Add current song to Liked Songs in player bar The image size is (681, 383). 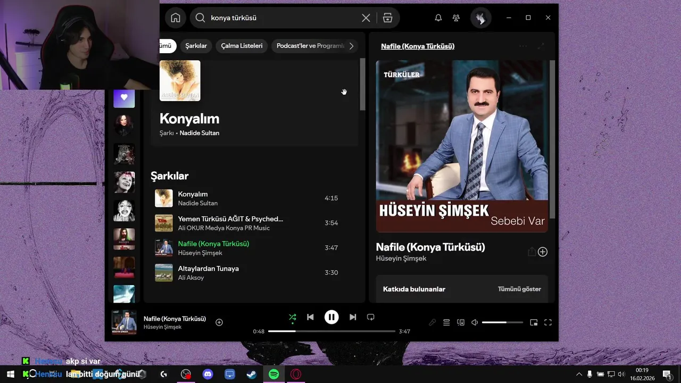click(x=219, y=322)
